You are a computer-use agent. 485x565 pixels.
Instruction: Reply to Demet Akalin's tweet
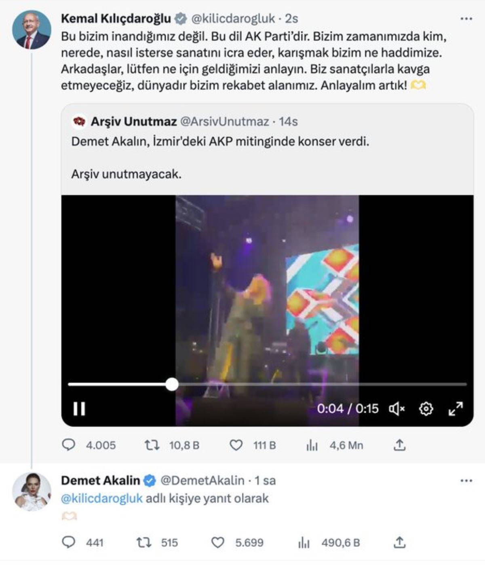69,542
